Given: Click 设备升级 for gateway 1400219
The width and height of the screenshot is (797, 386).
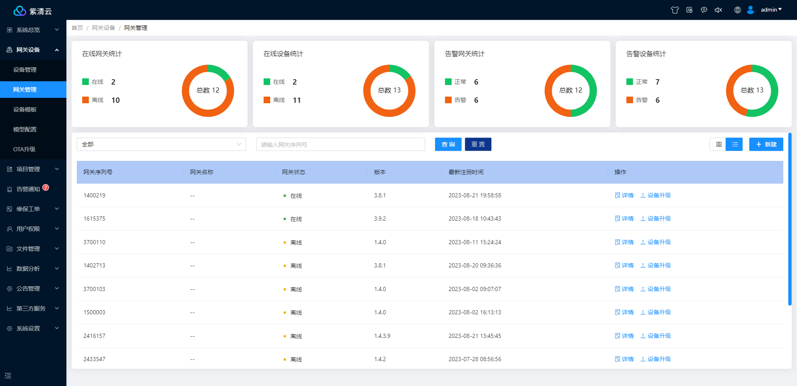Looking at the screenshot, I should (x=656, y=195).
